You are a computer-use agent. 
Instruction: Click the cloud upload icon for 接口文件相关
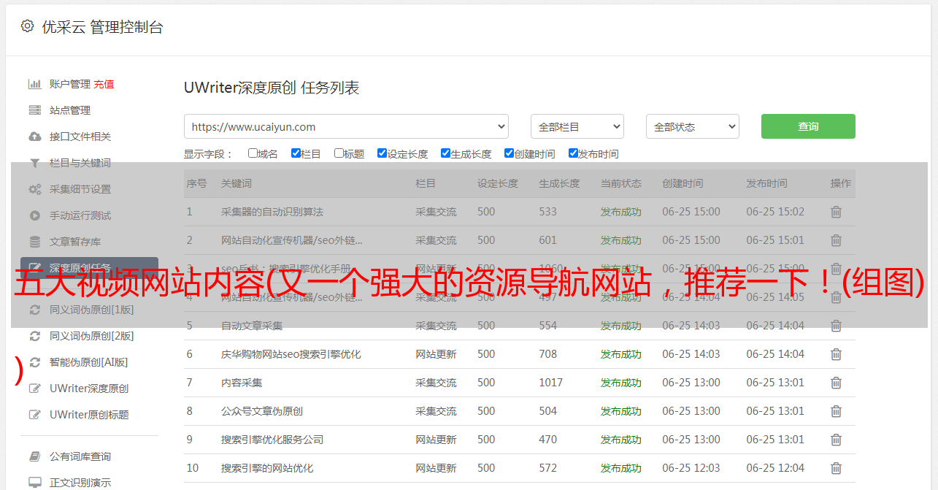click(34, 137)
